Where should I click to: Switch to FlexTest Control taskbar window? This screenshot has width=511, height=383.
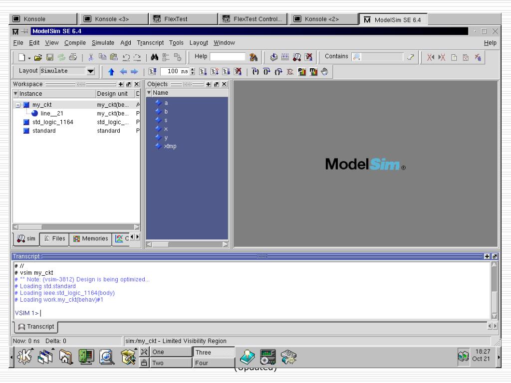point(253,19)
